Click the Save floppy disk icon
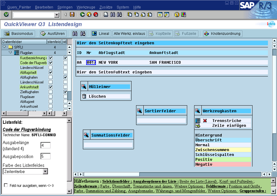The height and width of the screenshot is (196, 277). click(x=72, y=15)
